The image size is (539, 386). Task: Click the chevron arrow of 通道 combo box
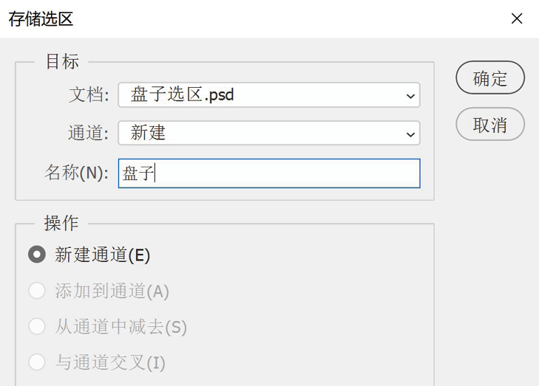point(410,134)
